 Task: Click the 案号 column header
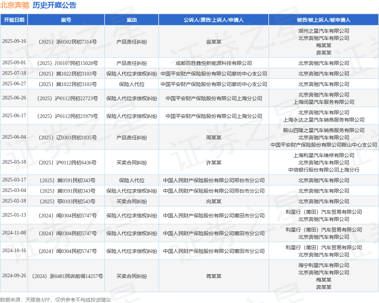click(x=66, y=20)
